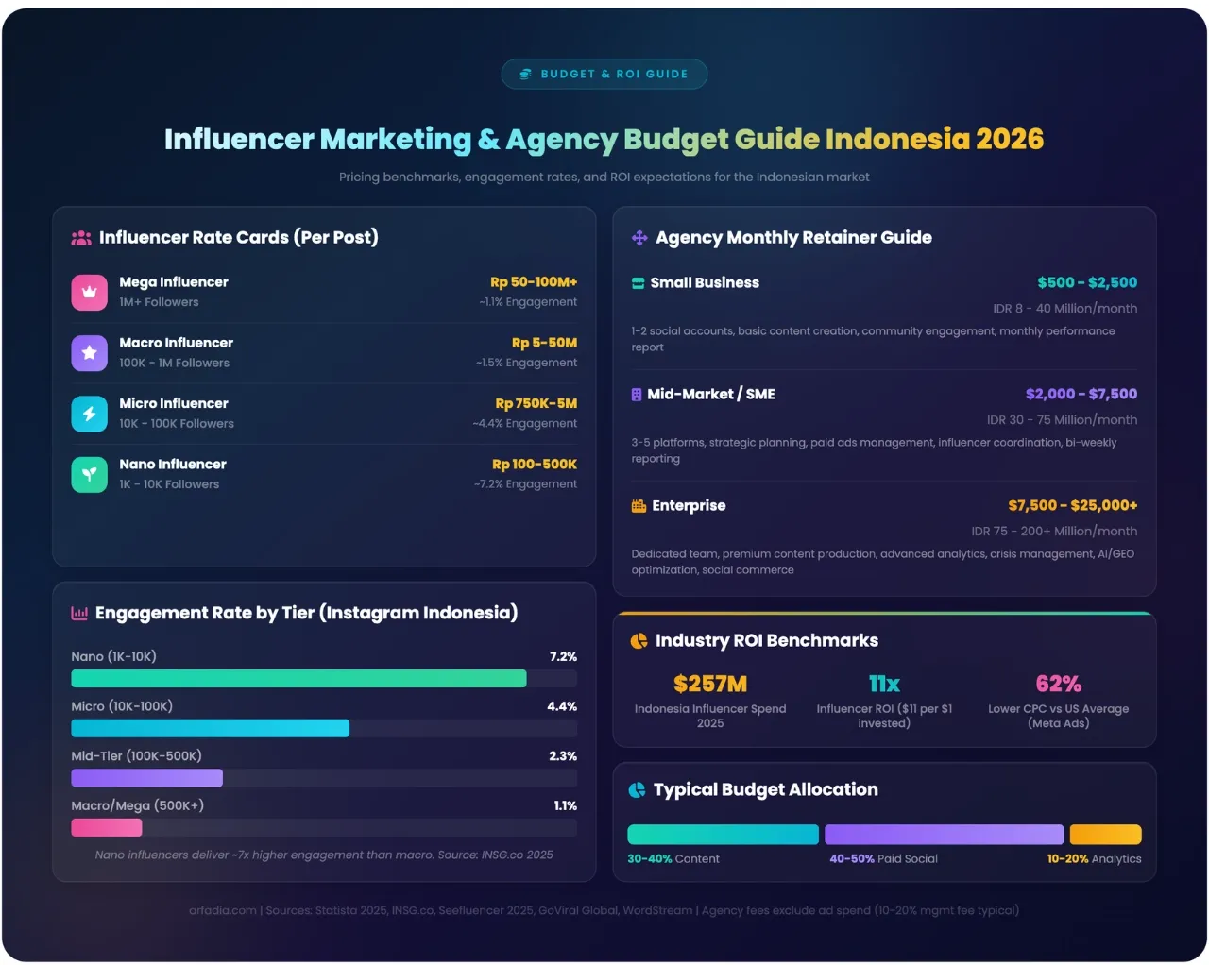Click the lightning bolt Micro Influencer icon
This screenshot has width=1209, height=965.
[x=89, y=414]
